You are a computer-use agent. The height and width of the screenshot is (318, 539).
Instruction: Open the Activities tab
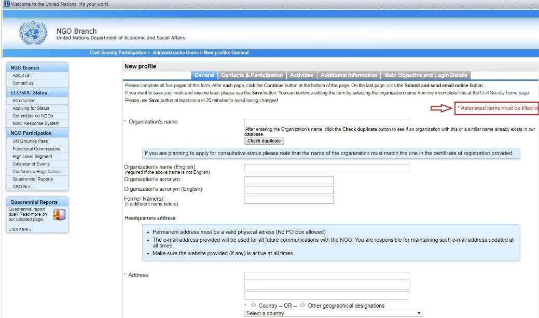coord(301,75)
